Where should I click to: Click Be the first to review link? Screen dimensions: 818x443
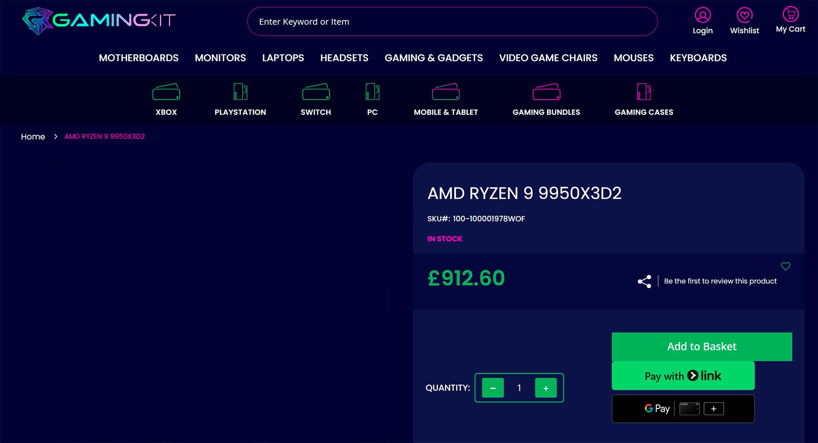click(720, 281)
